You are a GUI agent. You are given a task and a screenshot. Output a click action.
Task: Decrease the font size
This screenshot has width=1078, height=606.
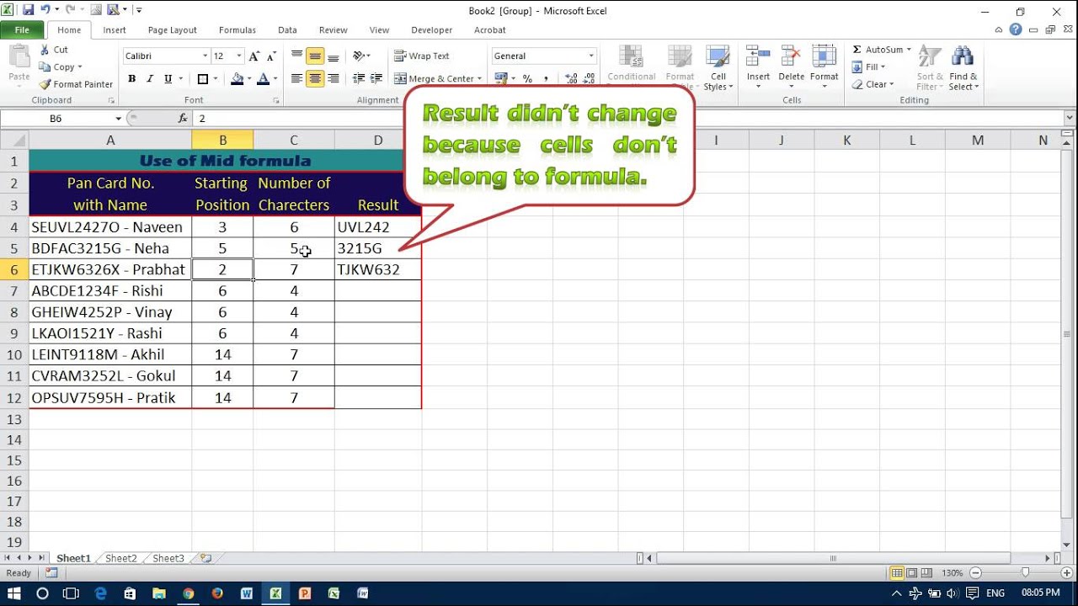[271, 56]
